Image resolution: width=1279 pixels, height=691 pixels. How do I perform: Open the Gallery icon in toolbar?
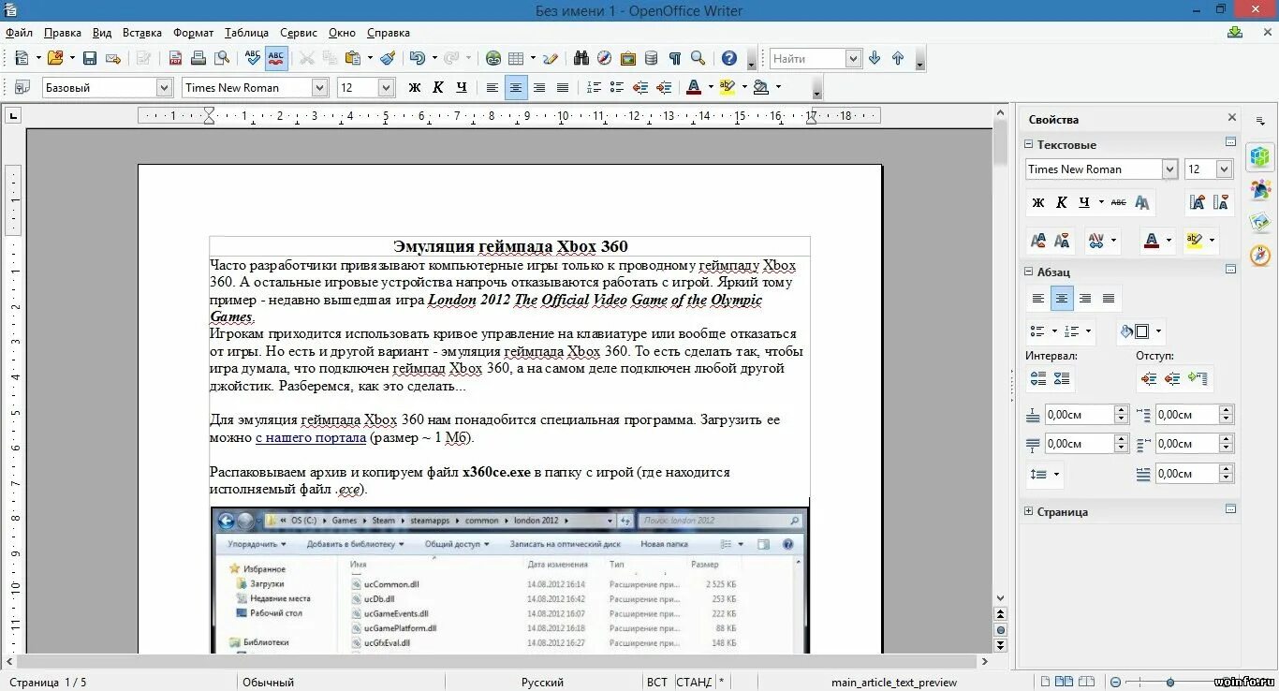628,58
